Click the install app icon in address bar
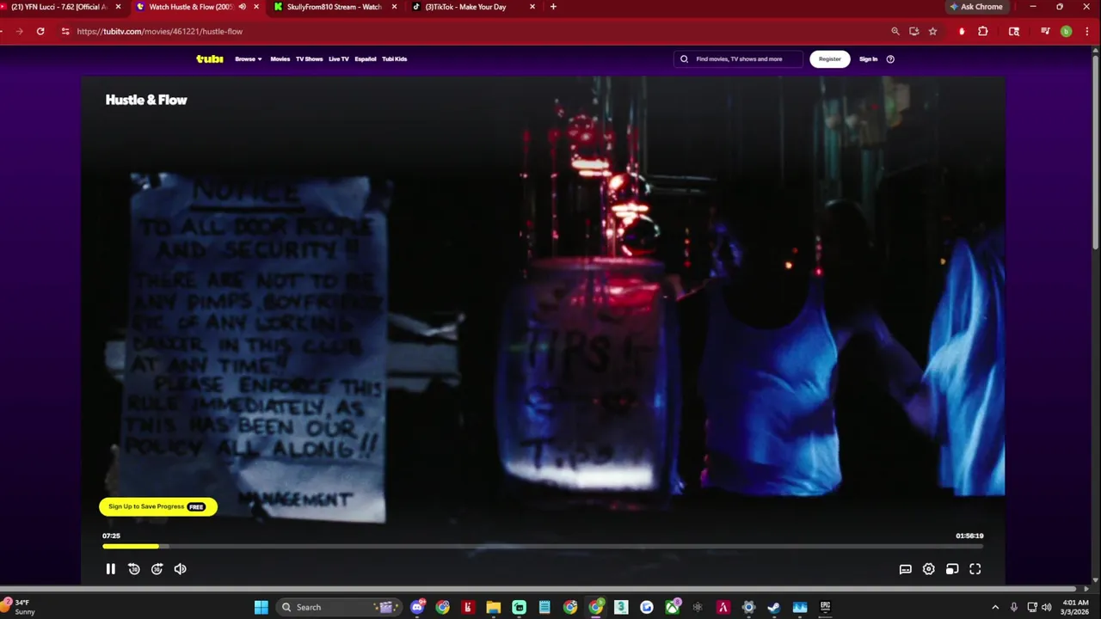 click(913, 31)
